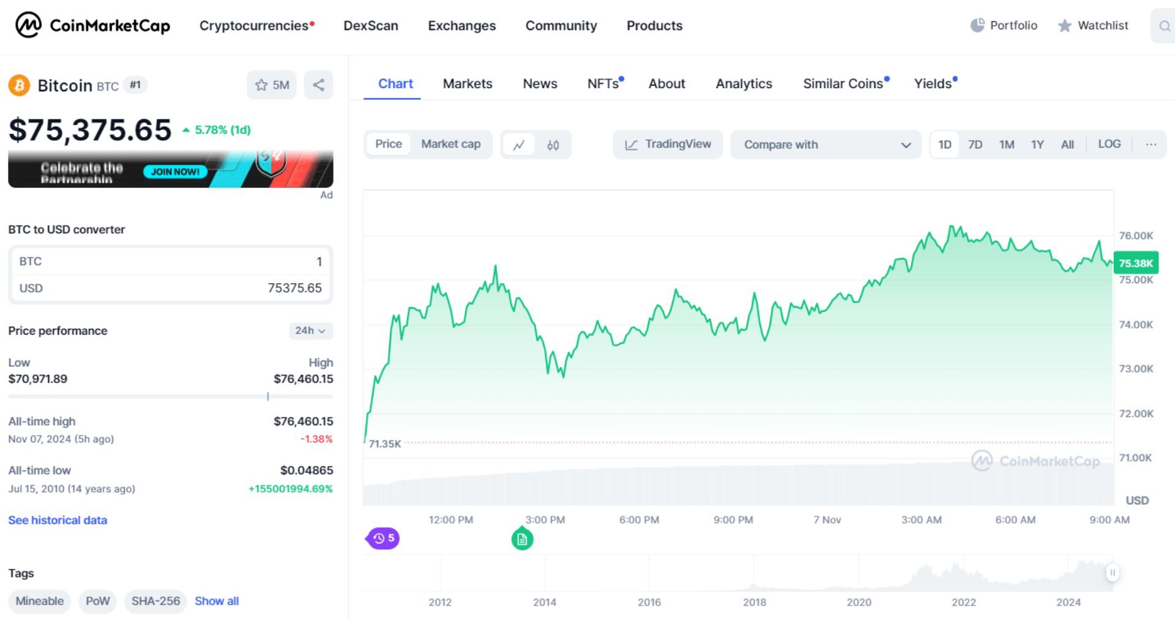Open the TradingView chart mode
This screenshot has height=624, width=1175.
[x=667, y=144]
